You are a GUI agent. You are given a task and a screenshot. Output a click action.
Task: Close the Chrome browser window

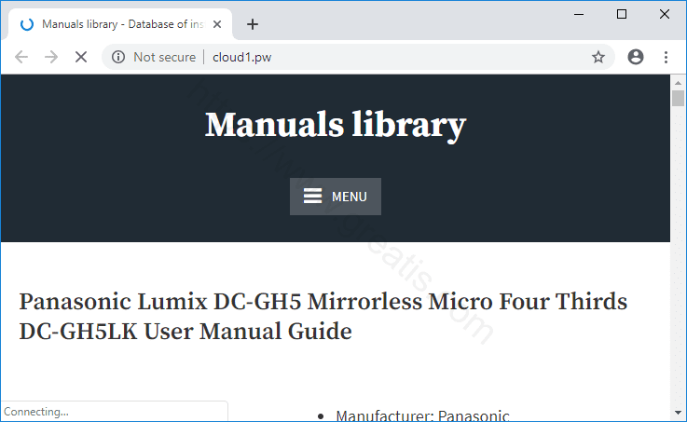(664, 13)
